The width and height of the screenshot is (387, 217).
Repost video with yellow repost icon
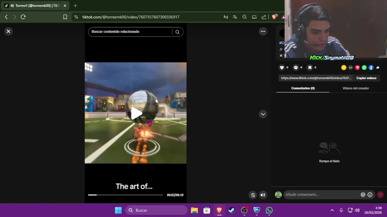pos(344,68)
